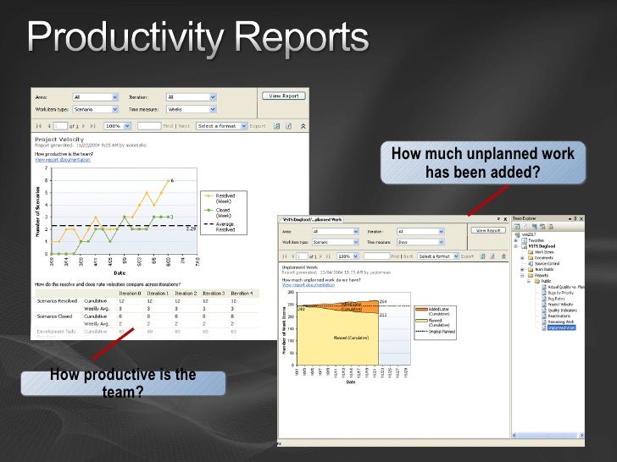Click View Report button in Unplanned Work
The width and height of the screenshot is (617, 462).
[x=488, y=231]
